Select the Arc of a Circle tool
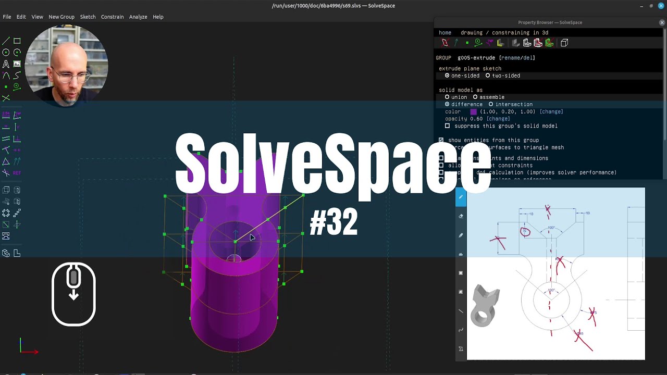 (17, 53)
